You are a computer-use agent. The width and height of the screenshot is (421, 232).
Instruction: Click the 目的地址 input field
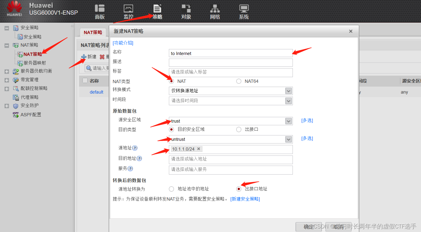pos(231,160)
